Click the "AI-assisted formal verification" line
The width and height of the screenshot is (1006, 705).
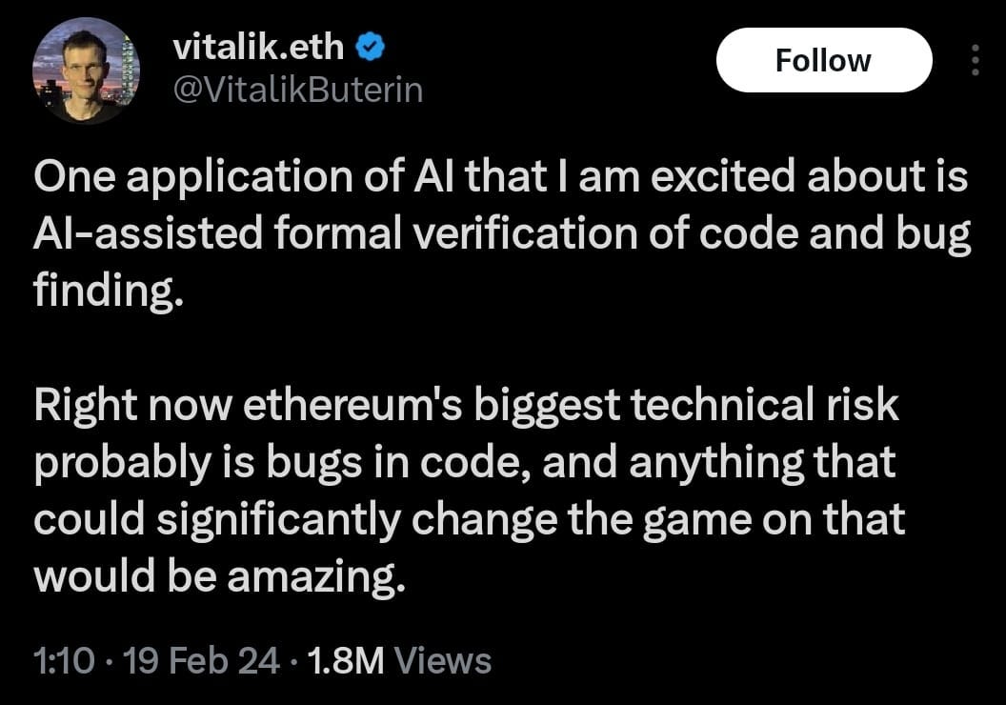[x=502, y=235]
